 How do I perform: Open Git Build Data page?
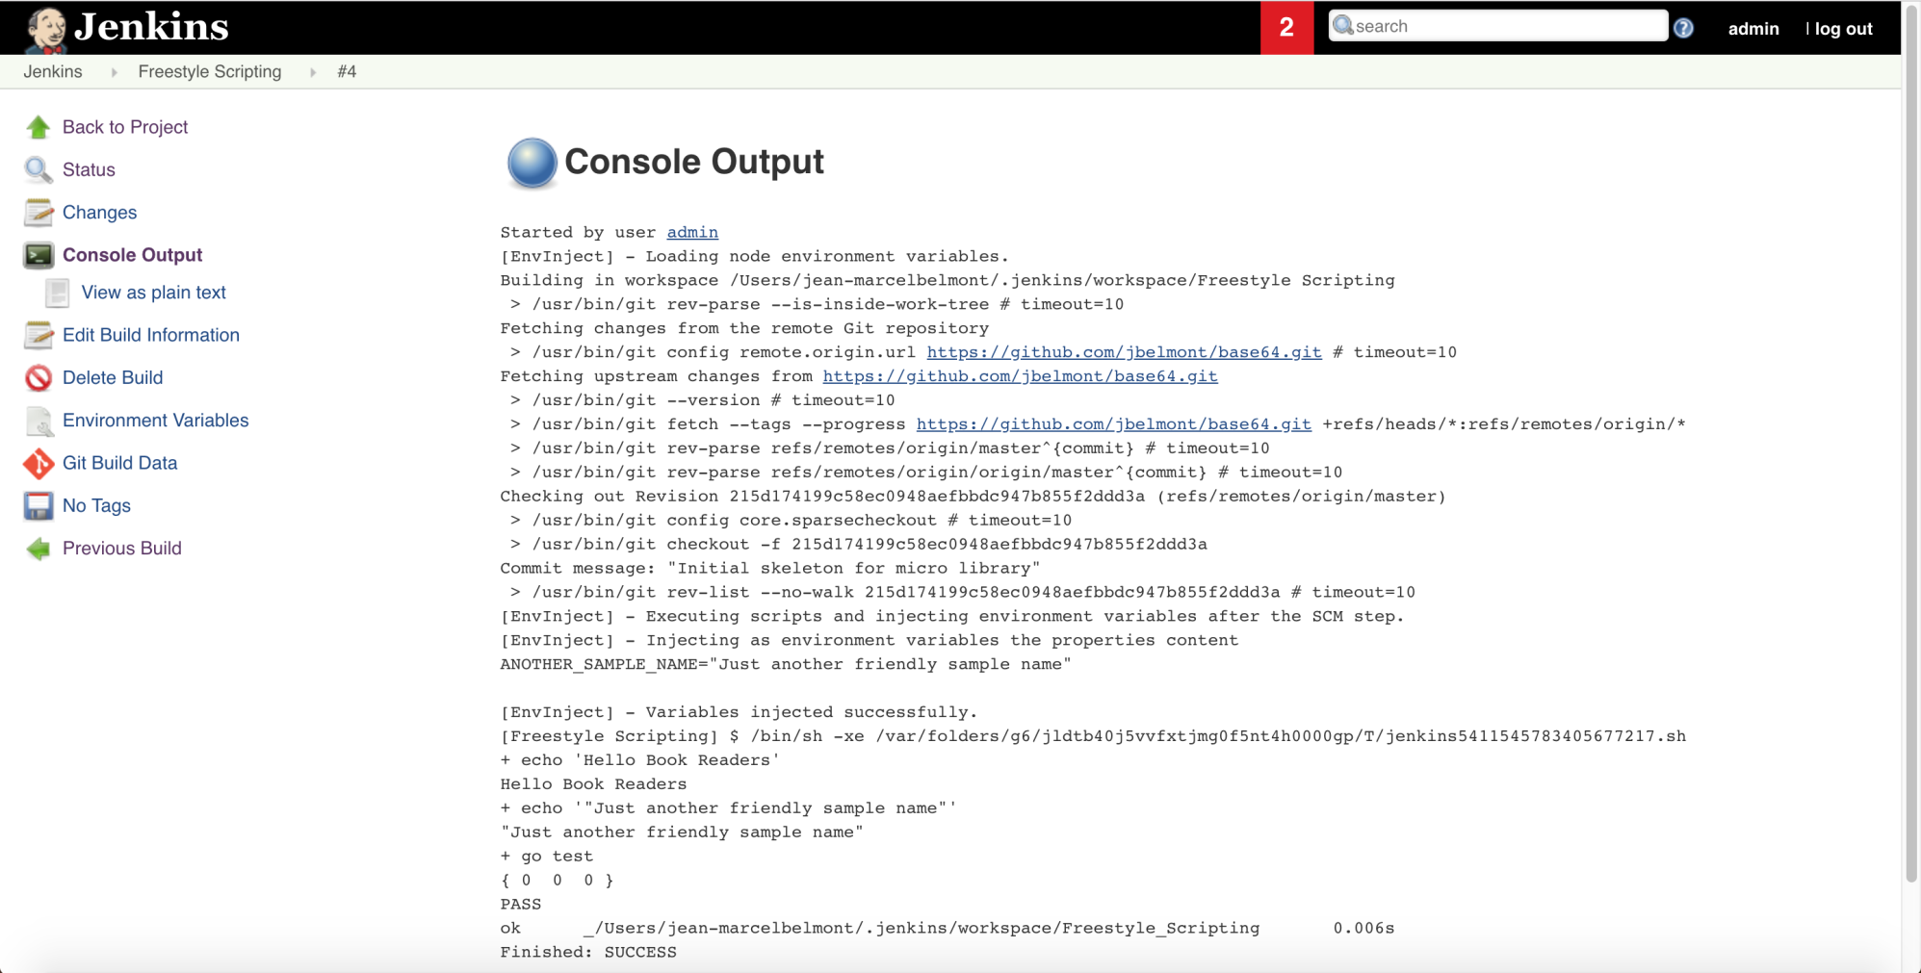click(x=119, y=463)
